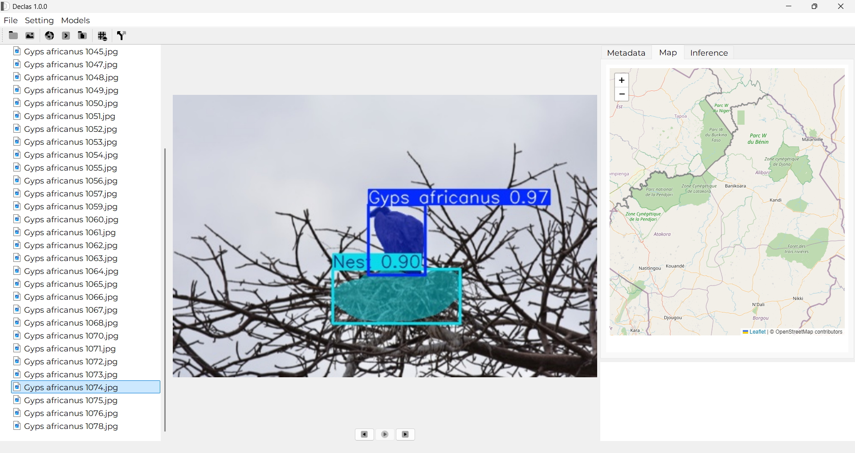Advance to the next image

tap(405, 434)
